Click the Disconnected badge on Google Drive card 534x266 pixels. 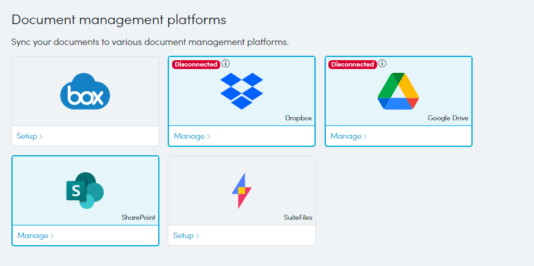352,65
